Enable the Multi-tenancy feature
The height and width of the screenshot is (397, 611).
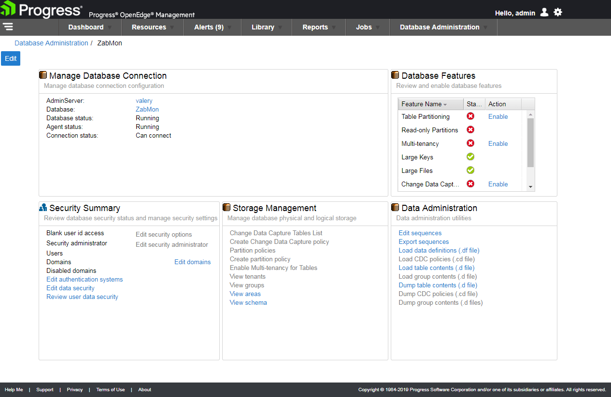tap(498, 143)
